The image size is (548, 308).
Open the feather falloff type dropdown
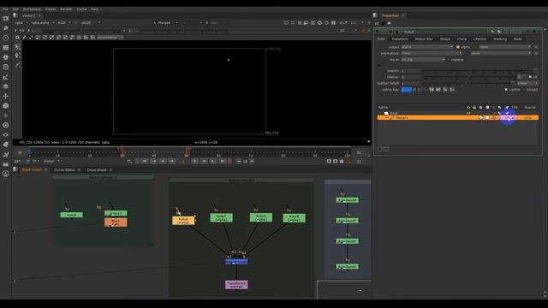527,84
